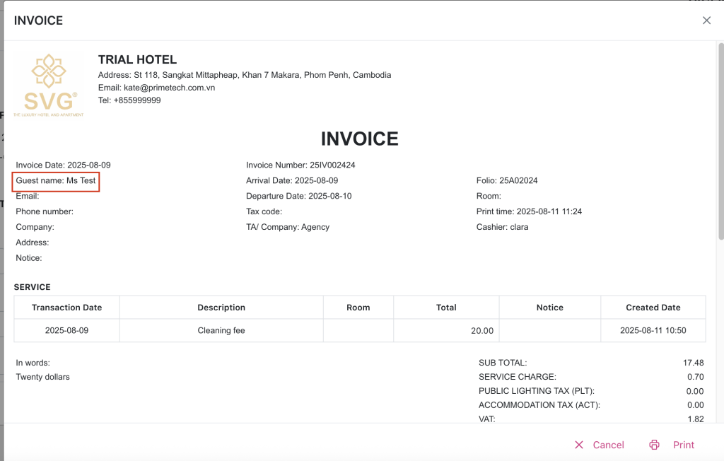Viewport: 724px width, 461px height.
Task: Click the 20.00 total cell
Action: [482, 330]
